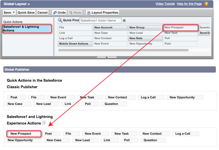
Task: Select Post in the palette
Action: [180, 44]
